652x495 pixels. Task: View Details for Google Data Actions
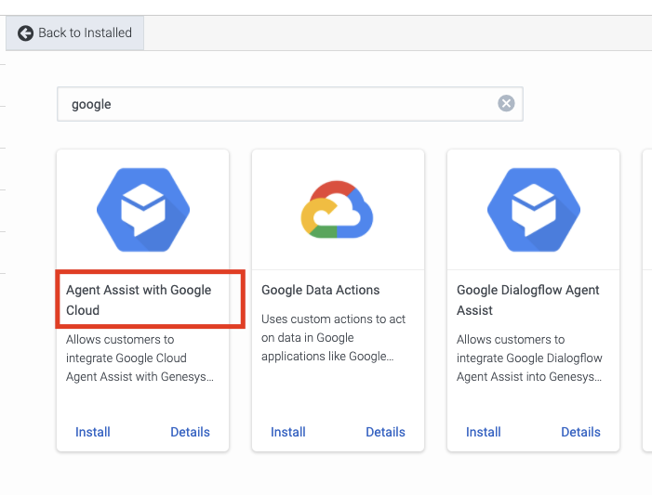click(x=385, y=432)
